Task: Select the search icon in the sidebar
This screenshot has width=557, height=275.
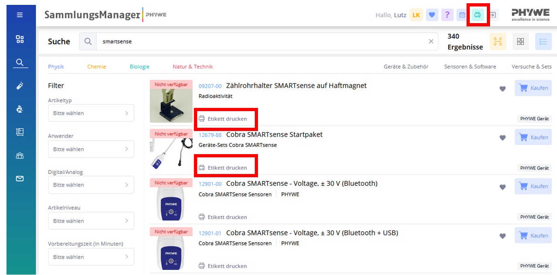Action: coord(19,62)
